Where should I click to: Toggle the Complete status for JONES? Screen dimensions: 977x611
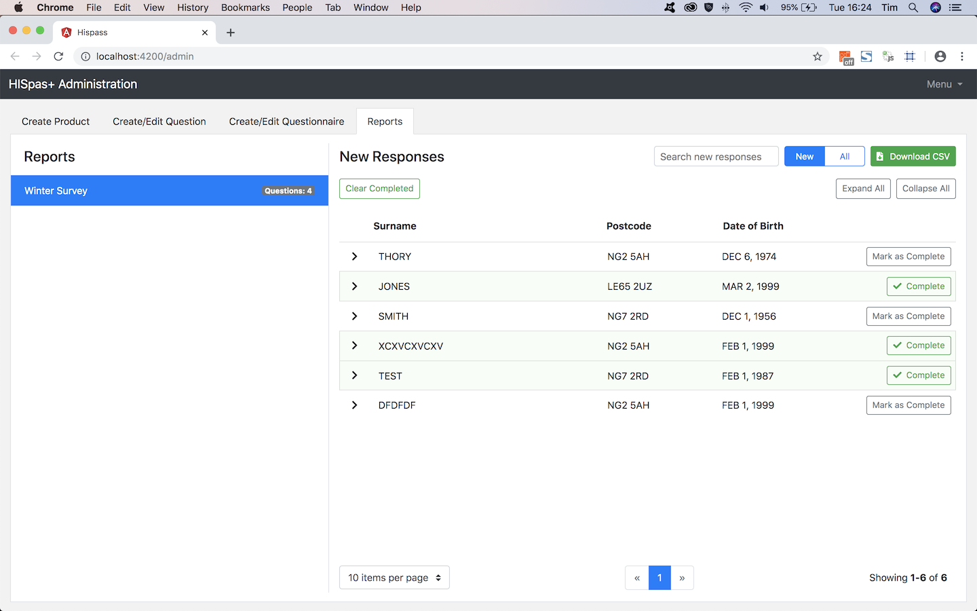click(918, 286)
